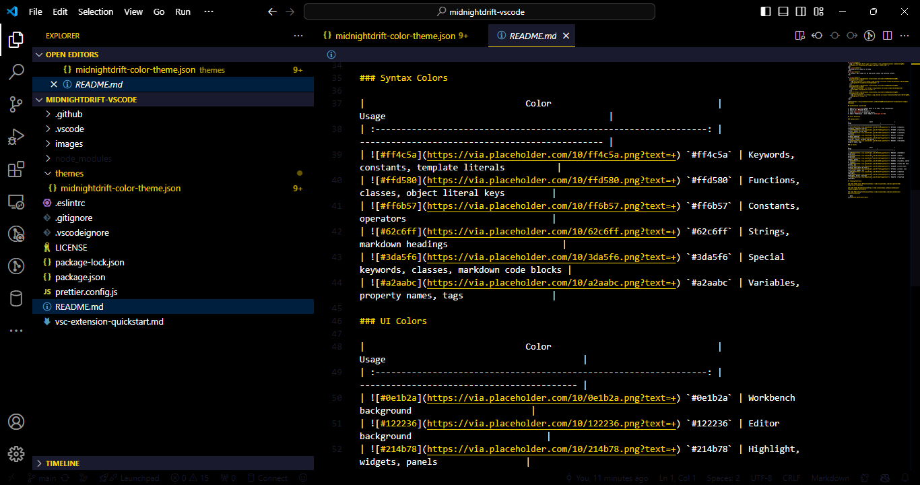Customize layout from title bar
The image size is (920, 485).
[818, 11]
